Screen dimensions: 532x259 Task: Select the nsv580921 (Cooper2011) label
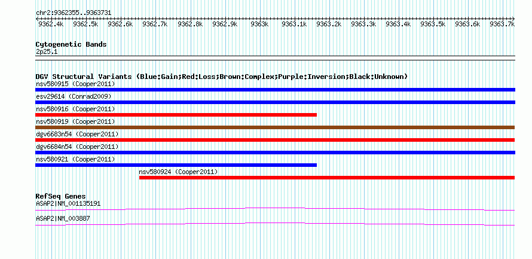point(75,159)
